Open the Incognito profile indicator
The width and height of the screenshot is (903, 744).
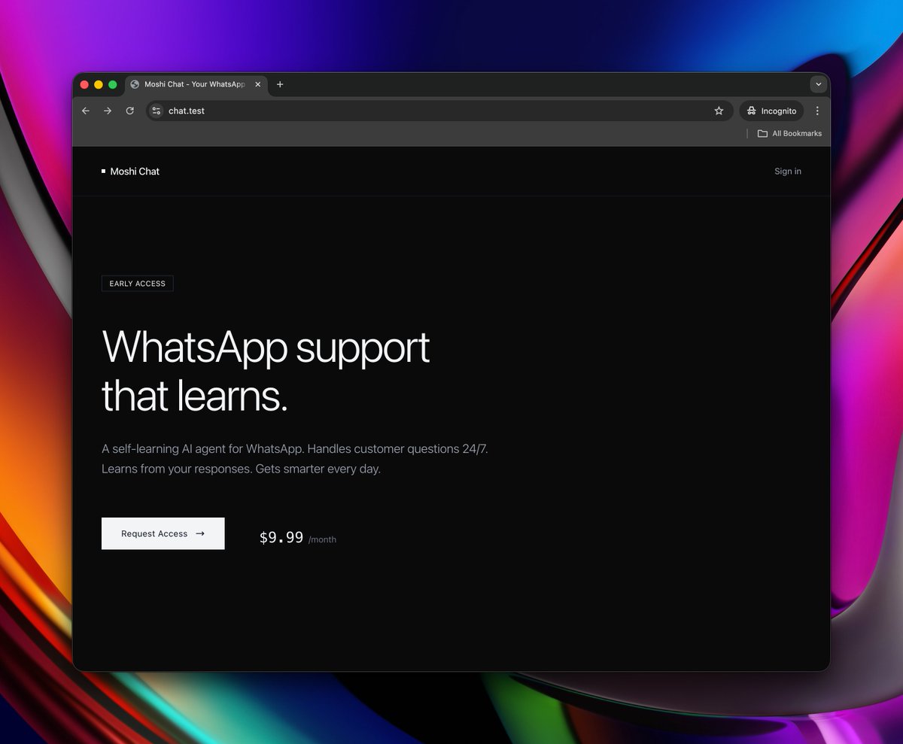[771, 111]
